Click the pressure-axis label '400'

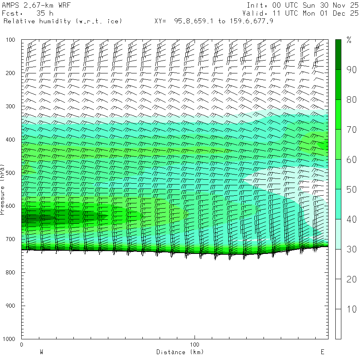point(10,140)
